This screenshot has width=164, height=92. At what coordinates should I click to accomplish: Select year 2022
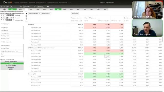point(21,9)
